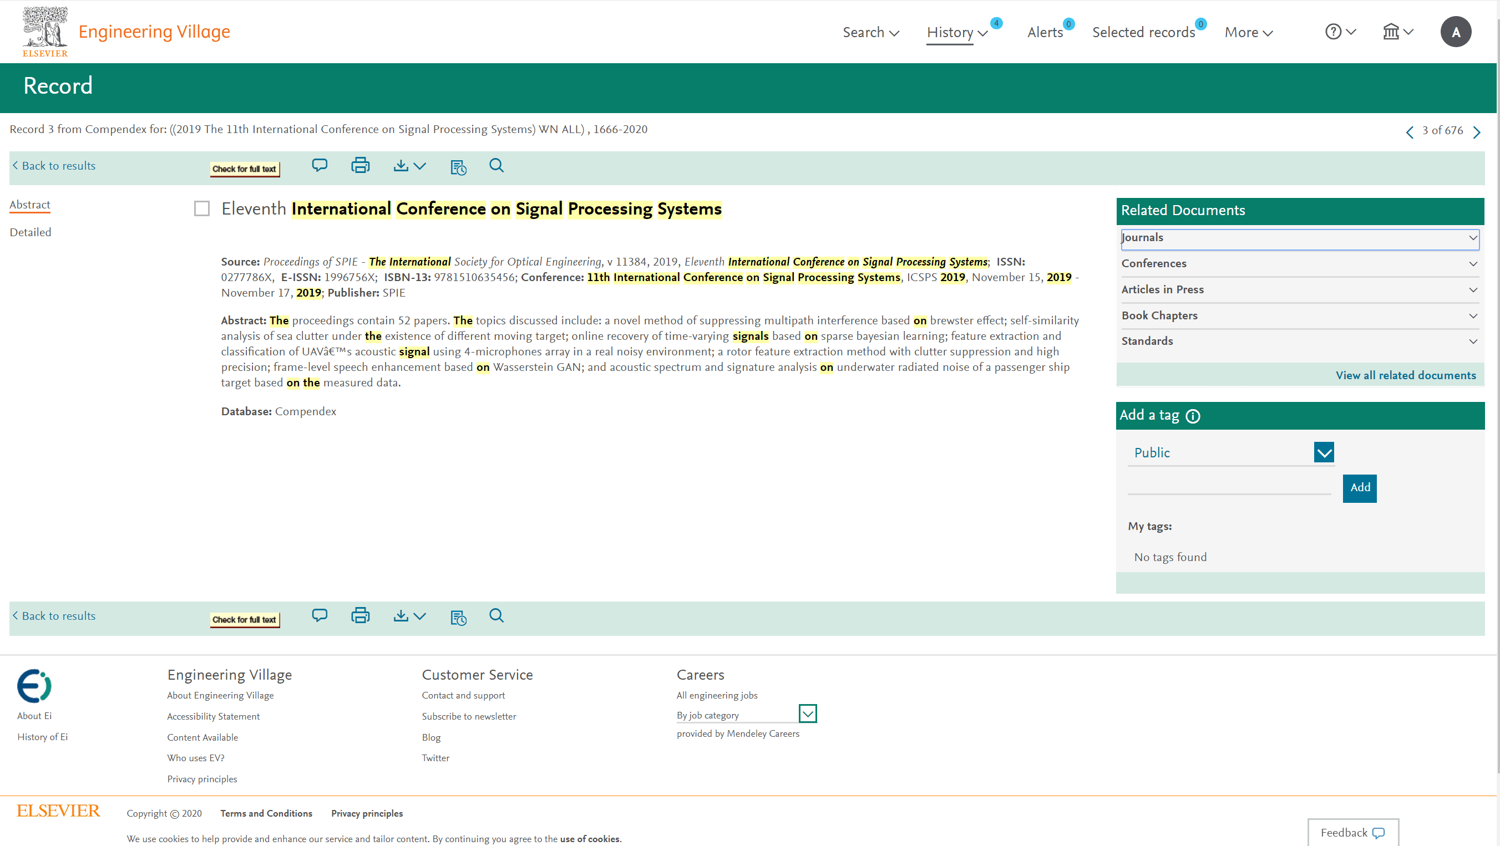This screenshot has width=1500, height=846.
Task: Click Engineering Village header title
Action: pyautogui.click(x=154, y=32)
